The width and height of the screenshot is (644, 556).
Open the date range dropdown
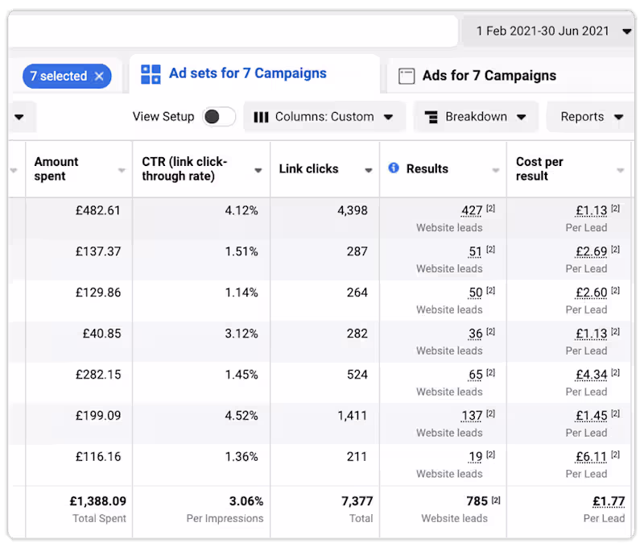point(626,31)
